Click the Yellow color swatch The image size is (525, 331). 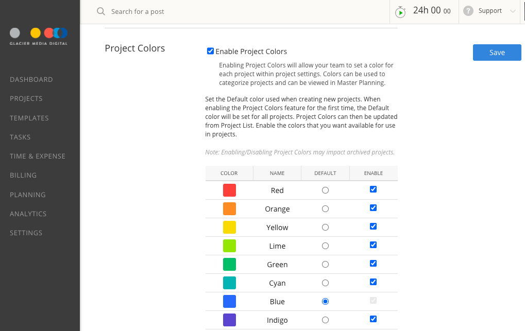[x=229, y=228]
